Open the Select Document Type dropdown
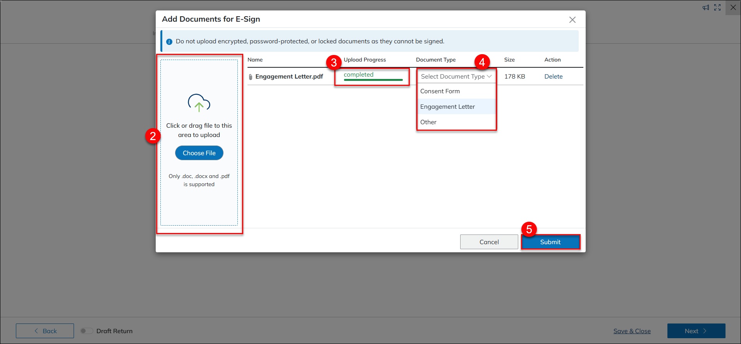This screenshot has height=344, width=741. [x=456, y=77]
